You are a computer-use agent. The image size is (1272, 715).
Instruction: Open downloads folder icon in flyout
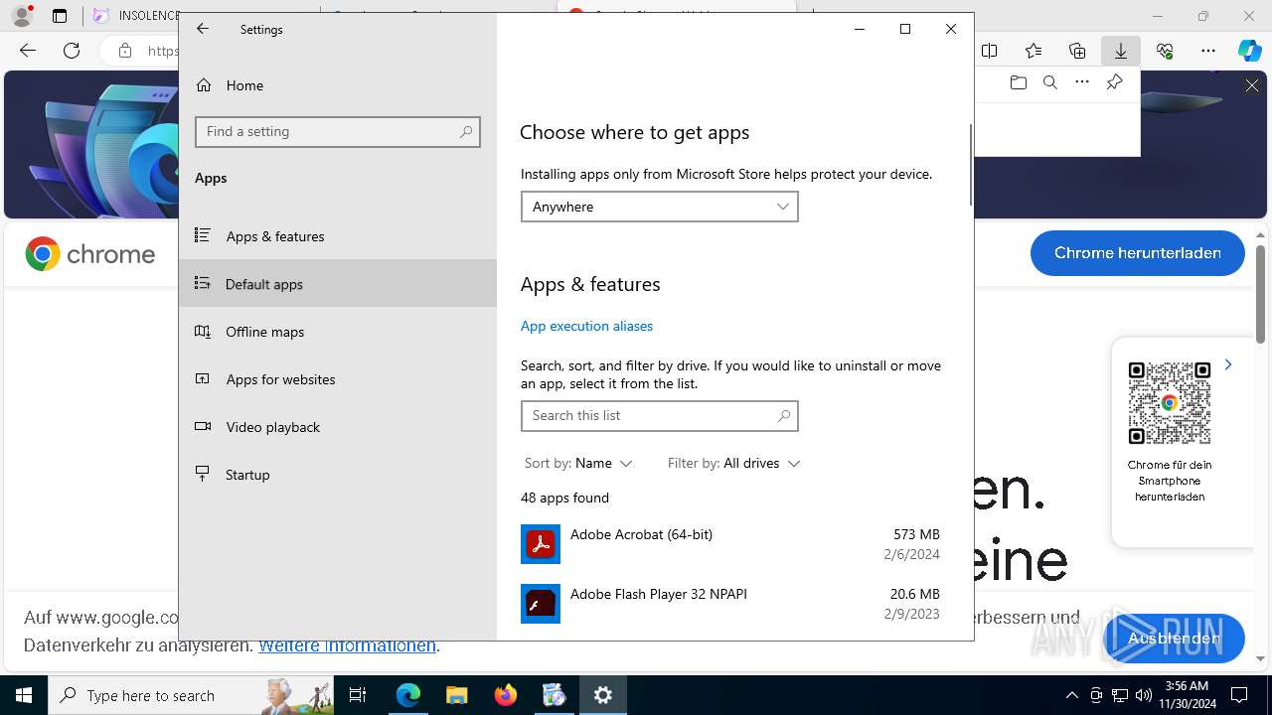tap(1018, 82)
